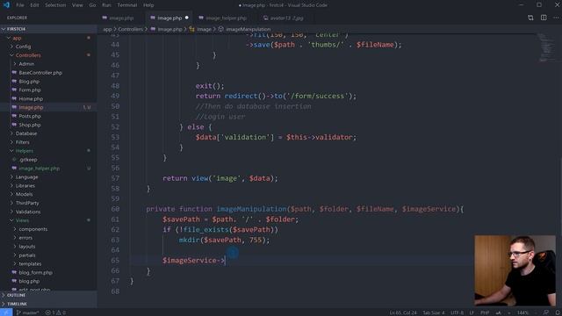Change the LF end of line sequence
This screenshot has height=316, width=562.
pos(472,312)
